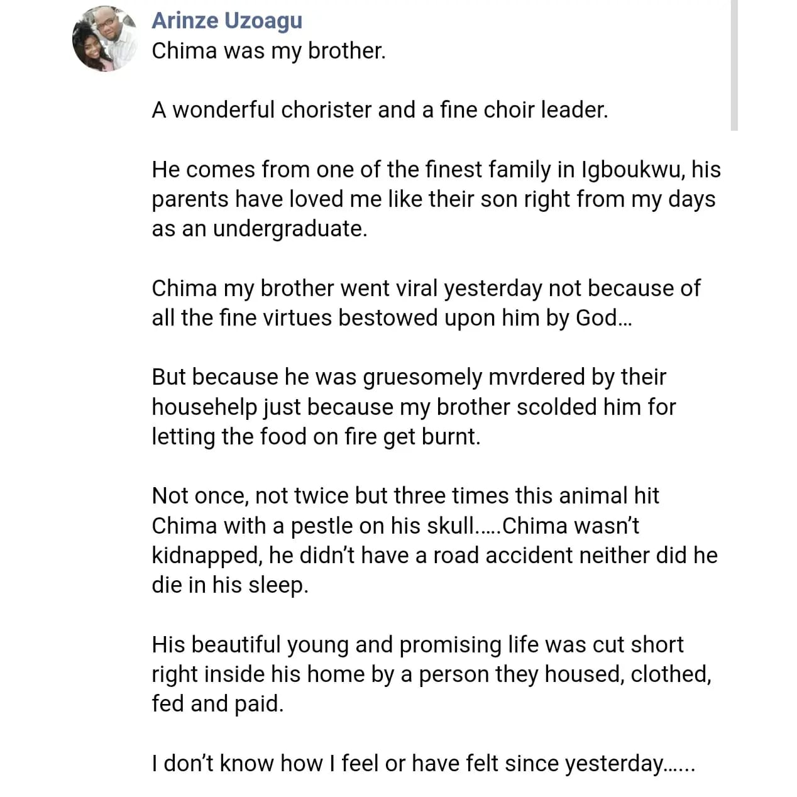797x797 pixels.
Task: Click the line "letting the food on fire get burnt."
Action: (x=316, y=437)
